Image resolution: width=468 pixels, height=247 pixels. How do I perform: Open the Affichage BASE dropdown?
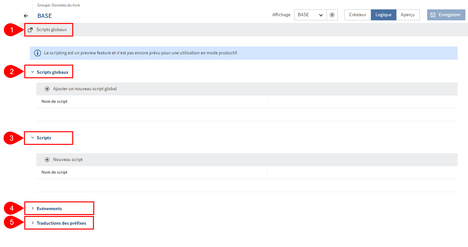[310, 15]
